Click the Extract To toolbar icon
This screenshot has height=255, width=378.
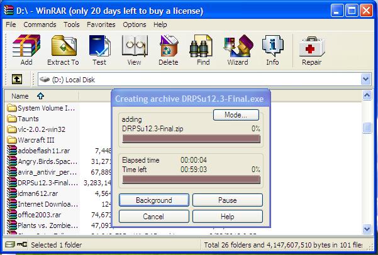64,46
